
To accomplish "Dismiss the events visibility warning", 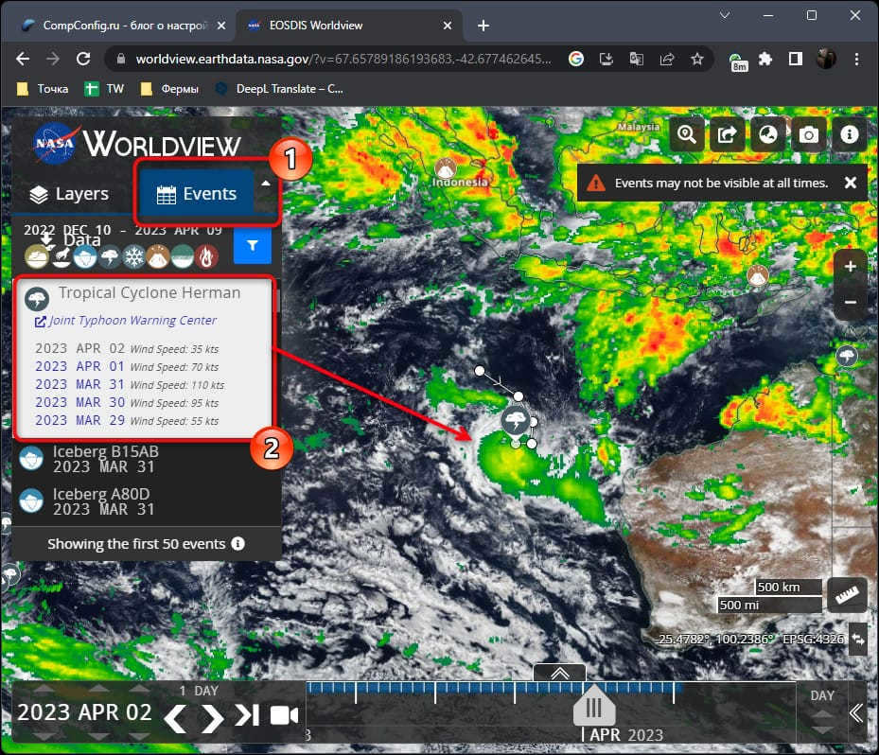I will pyautogui.click(x=851, y=183).
